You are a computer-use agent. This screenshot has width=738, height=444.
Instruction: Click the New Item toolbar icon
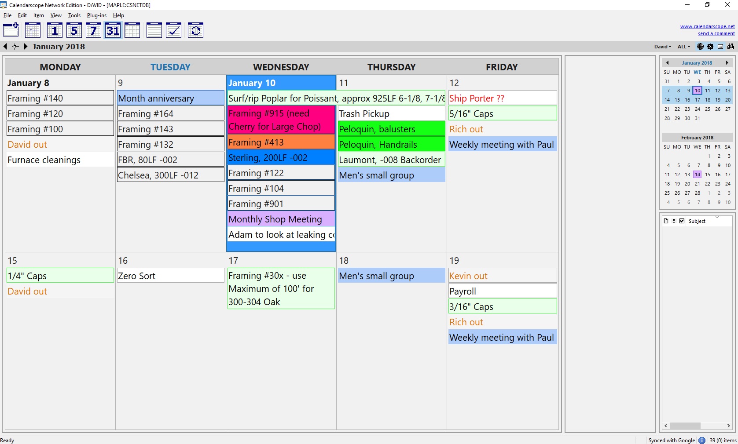pos(11,30)
